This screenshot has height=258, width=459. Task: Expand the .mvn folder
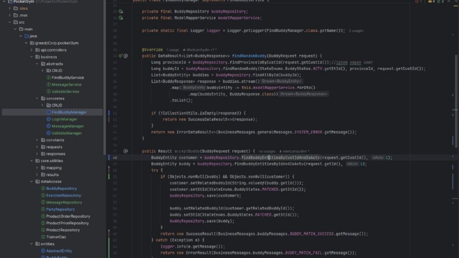tap(10, 15)
